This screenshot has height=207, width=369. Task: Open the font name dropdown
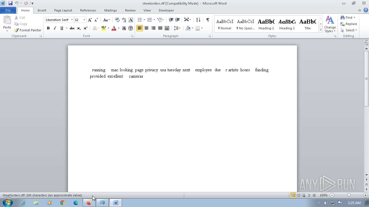tap(72, 20)
